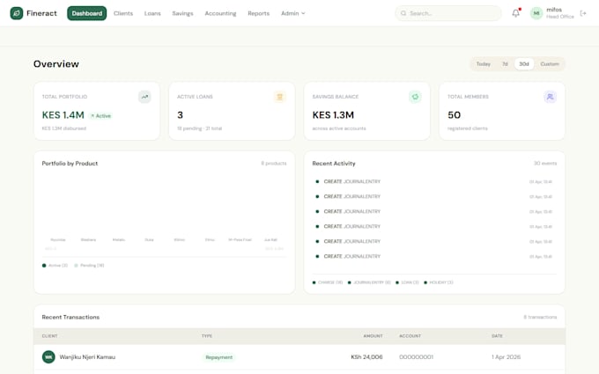The height and width of the screenshot is (374, 599).
Task: Click the KSh 24,006 amount
Action: (x=366, y=357)
